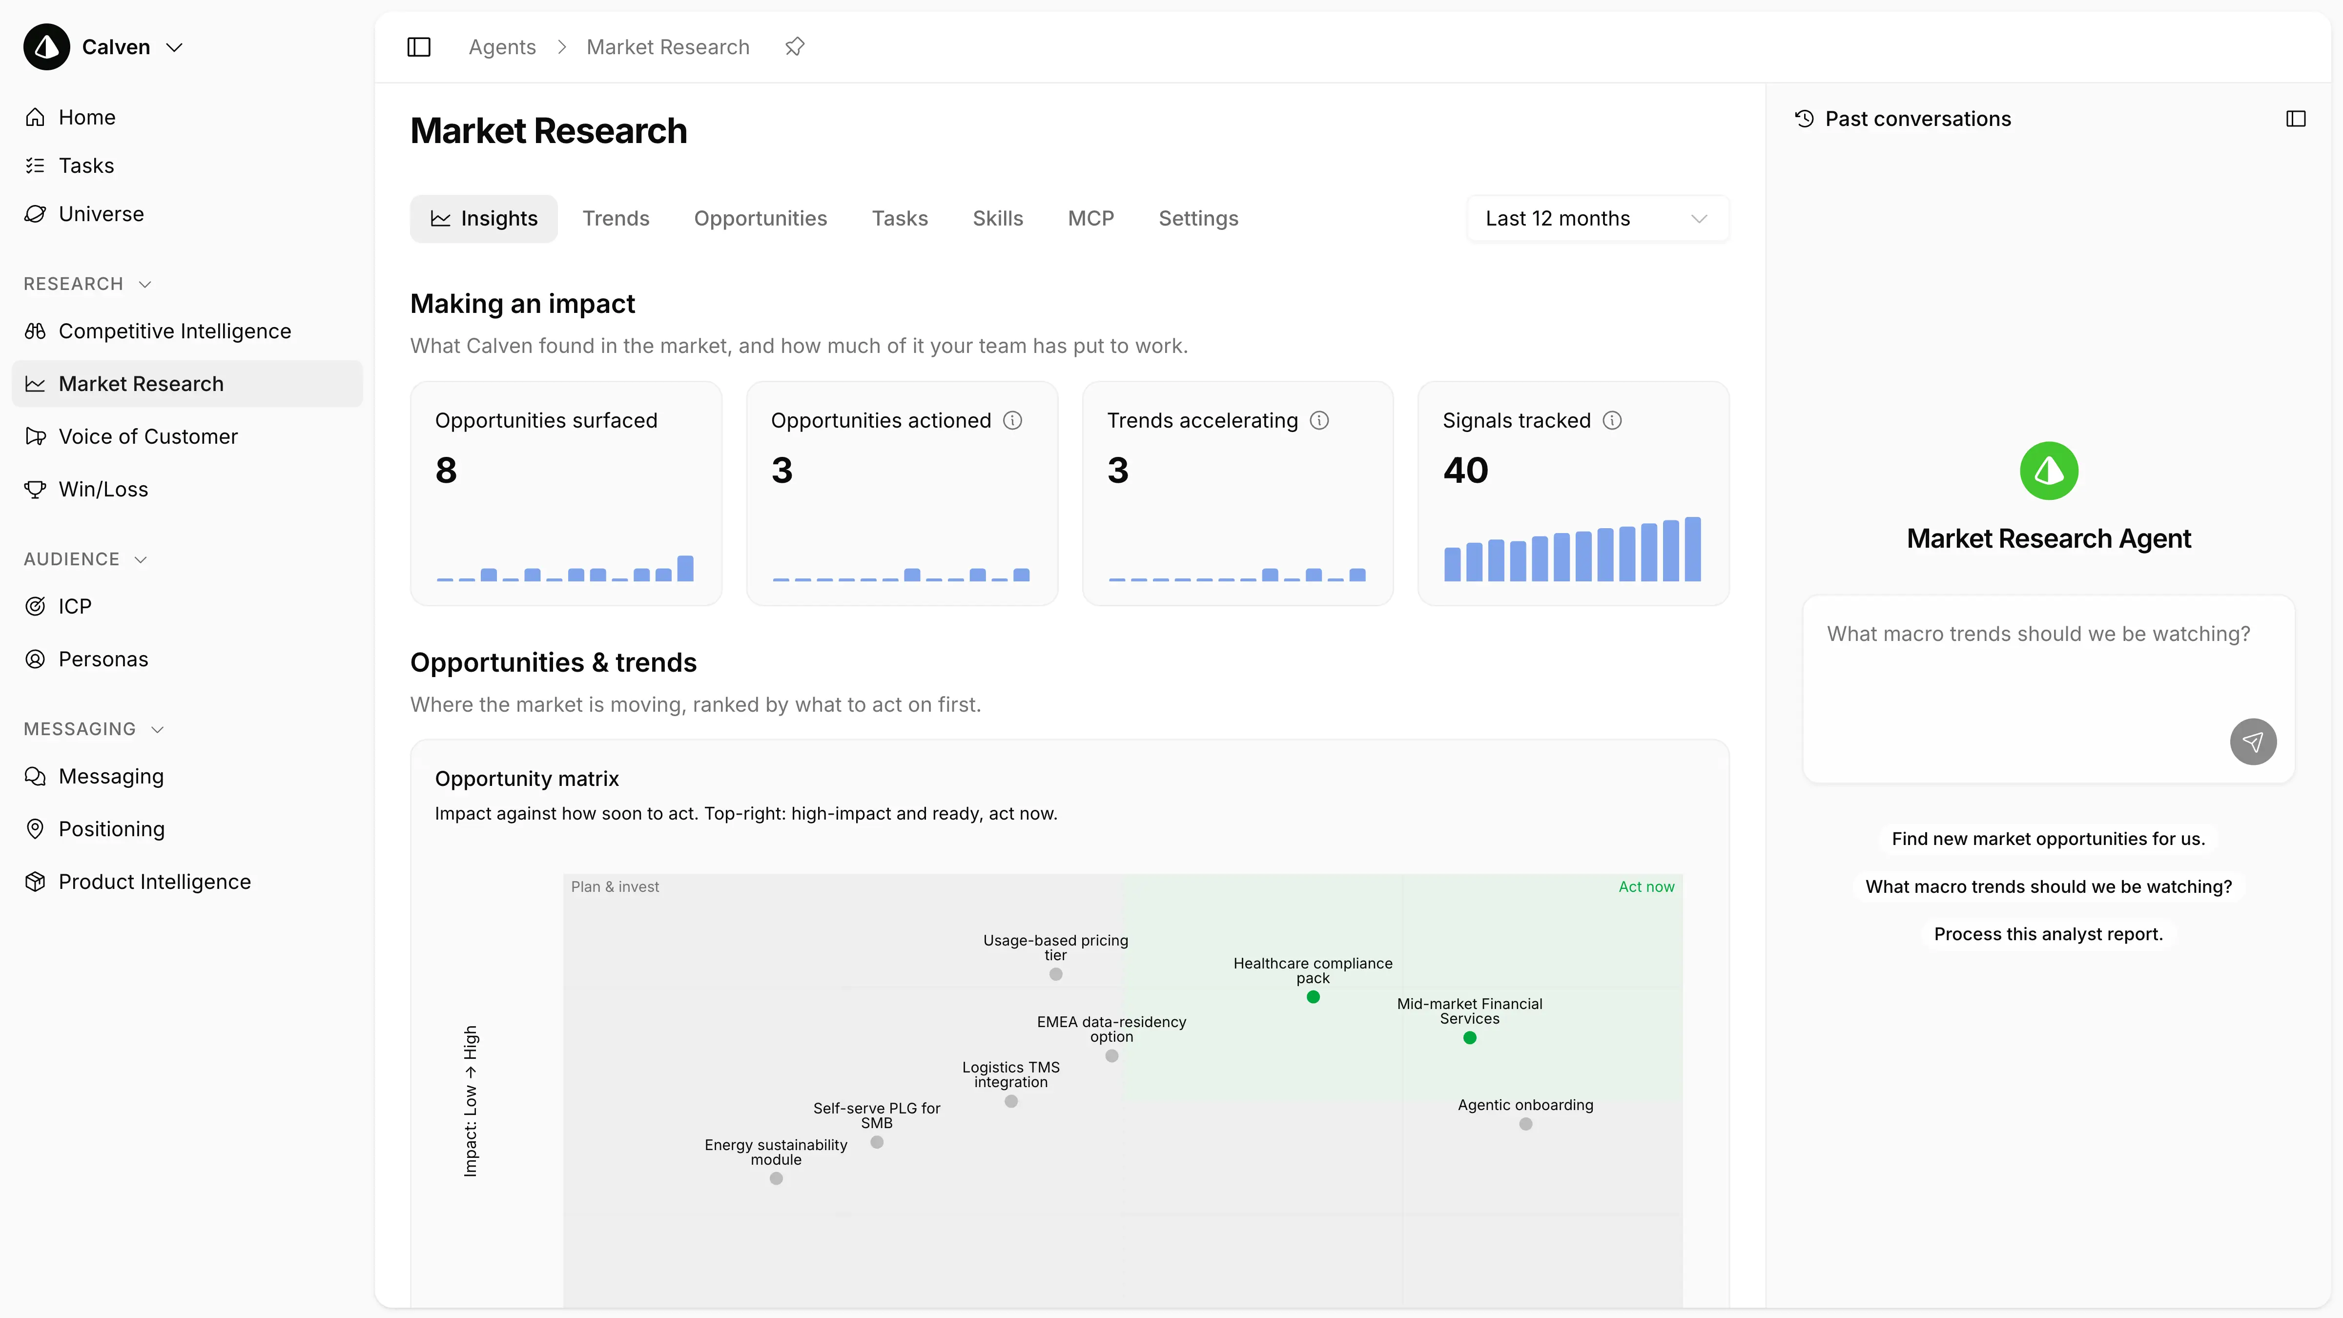Open Competitive Intelligence agent
The image size is (2343, 1318).
point(186,331)
